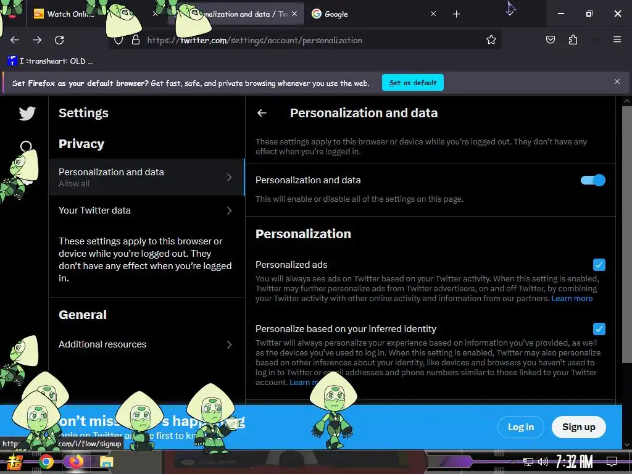Click the Set as default button
Screen dimensions: 632x474
click(x=413, y=83)
